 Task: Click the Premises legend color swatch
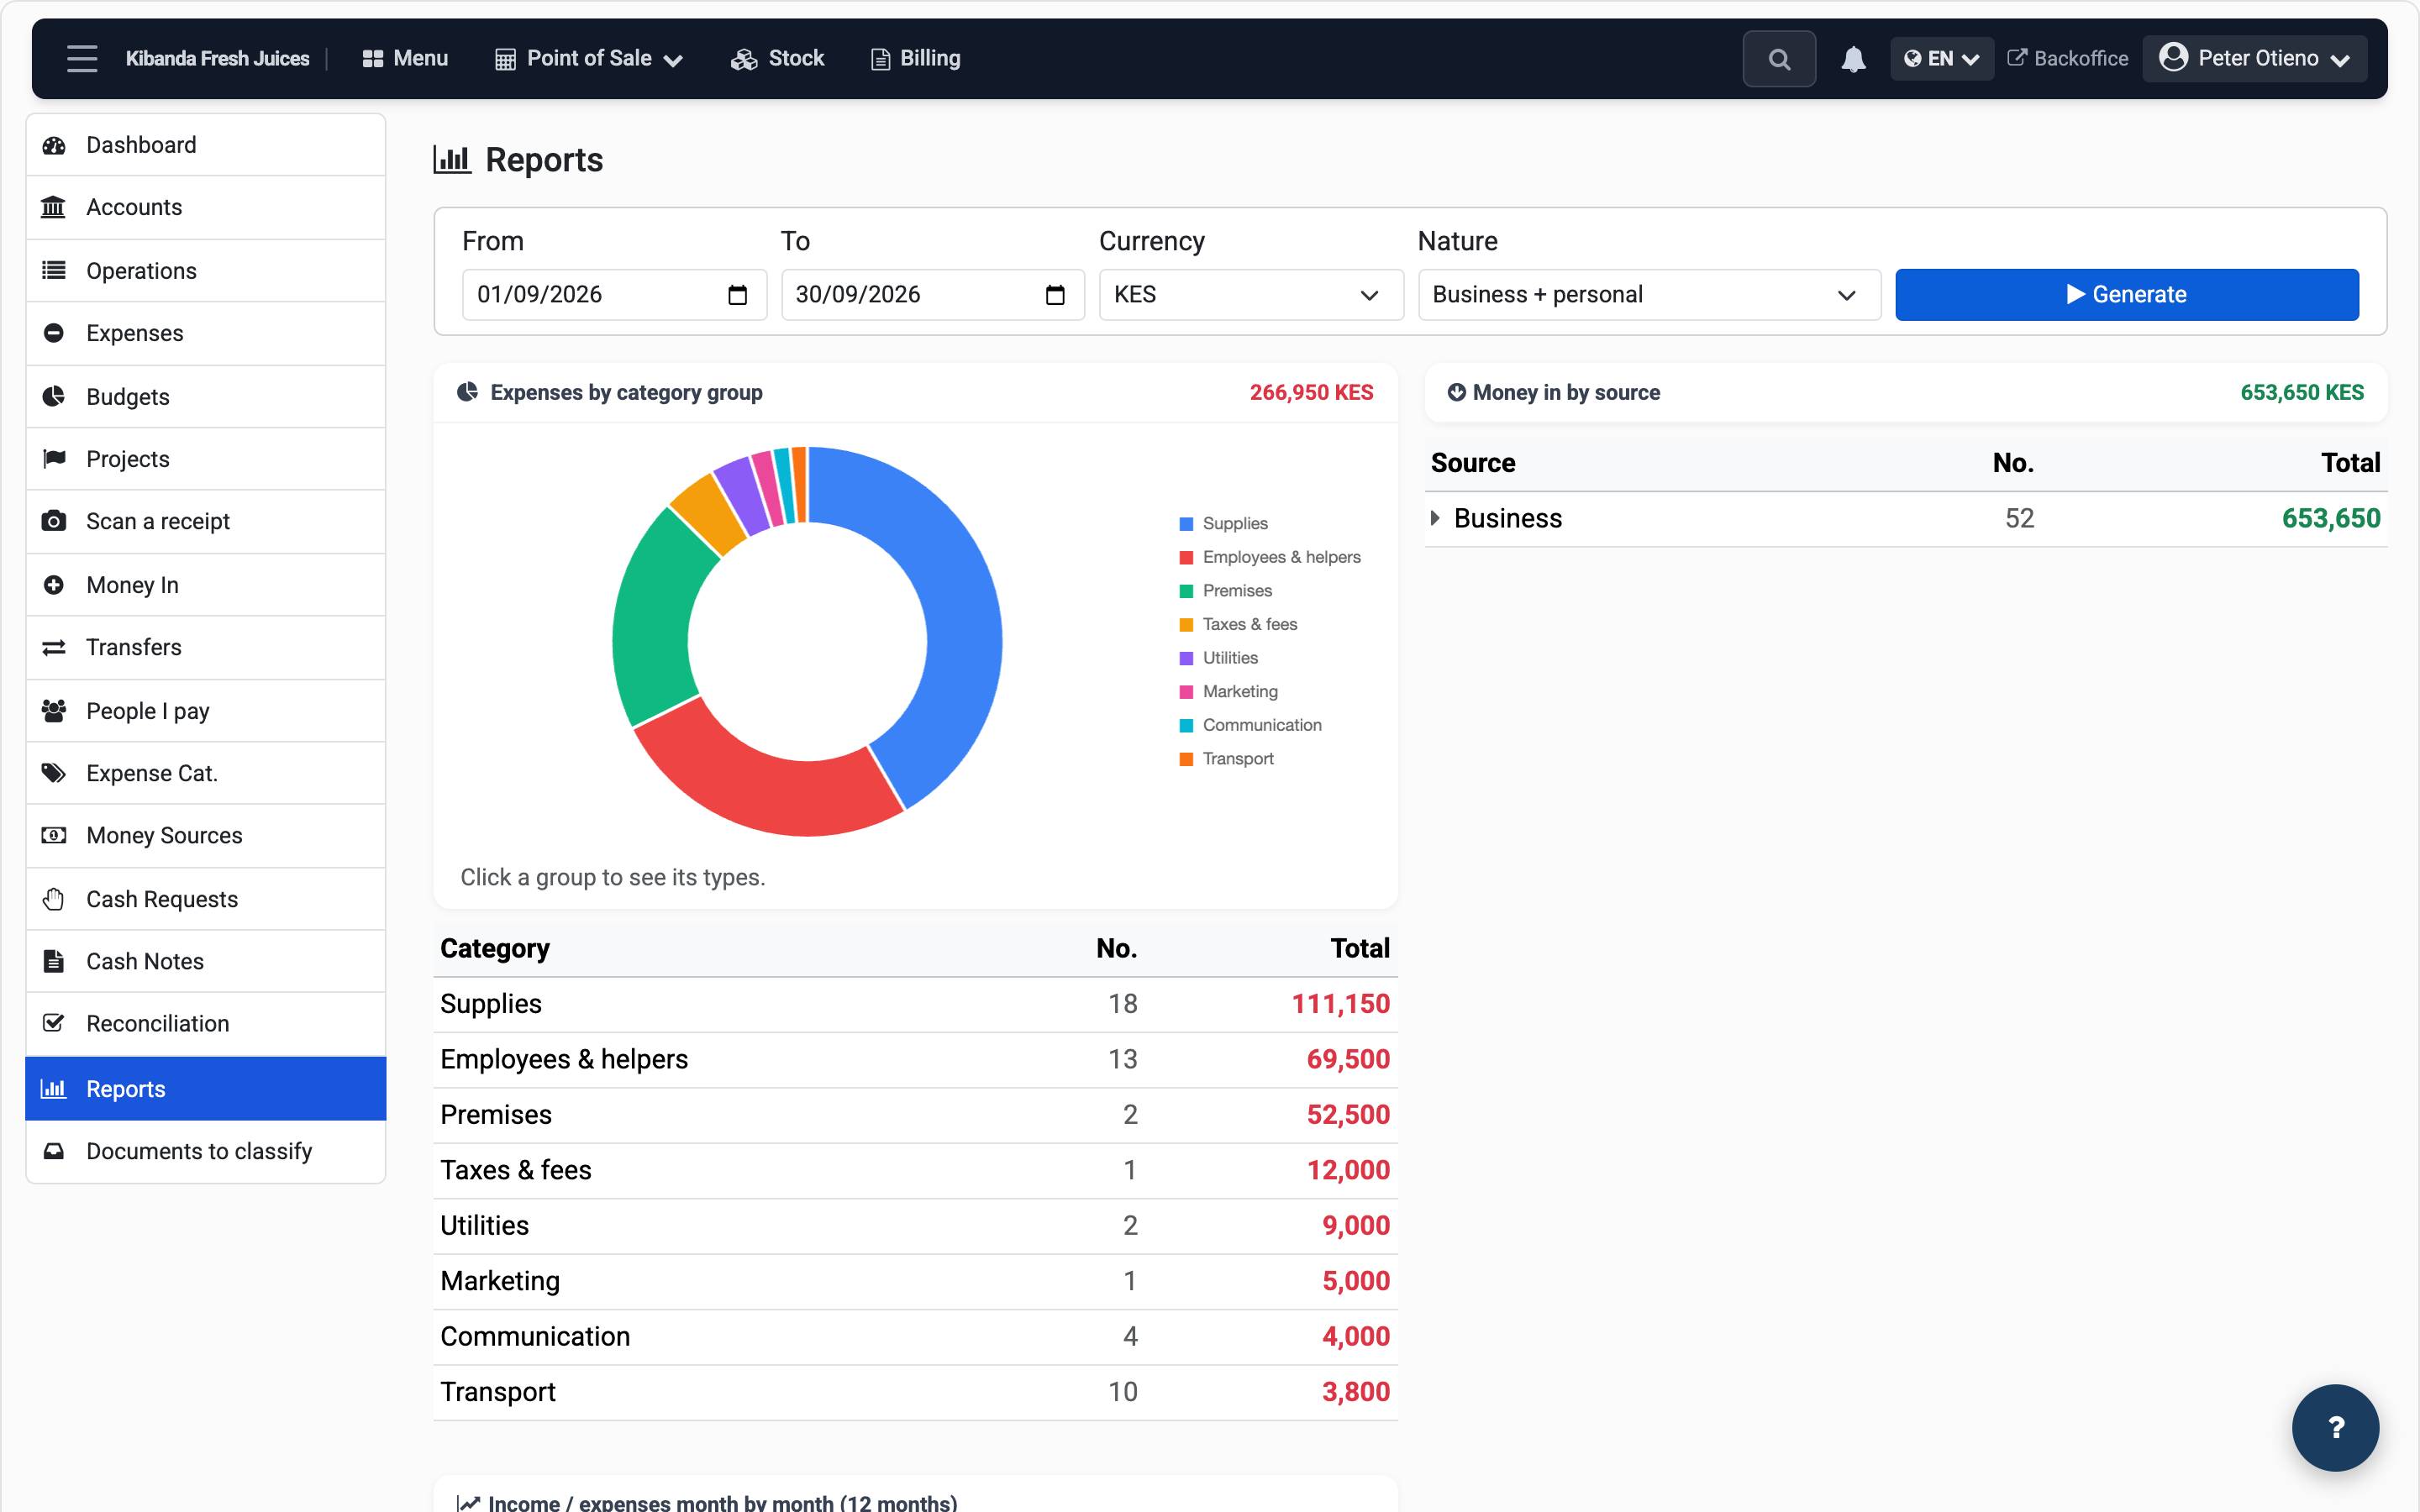[x=1186, y=591]
